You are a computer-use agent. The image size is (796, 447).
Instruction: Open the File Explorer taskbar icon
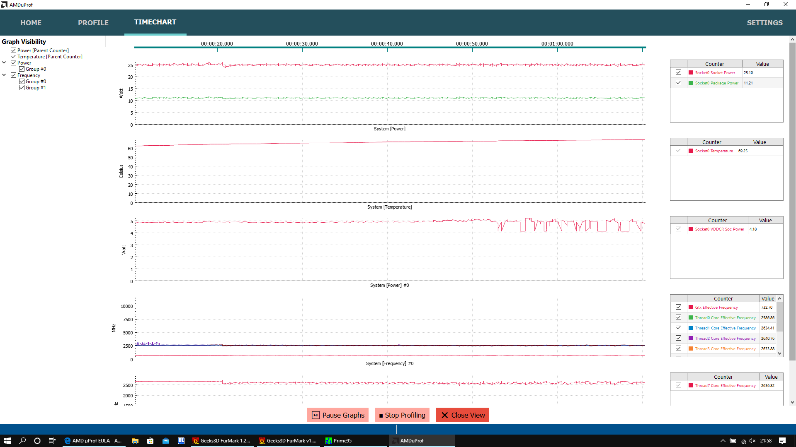click(x=135, y=441)
